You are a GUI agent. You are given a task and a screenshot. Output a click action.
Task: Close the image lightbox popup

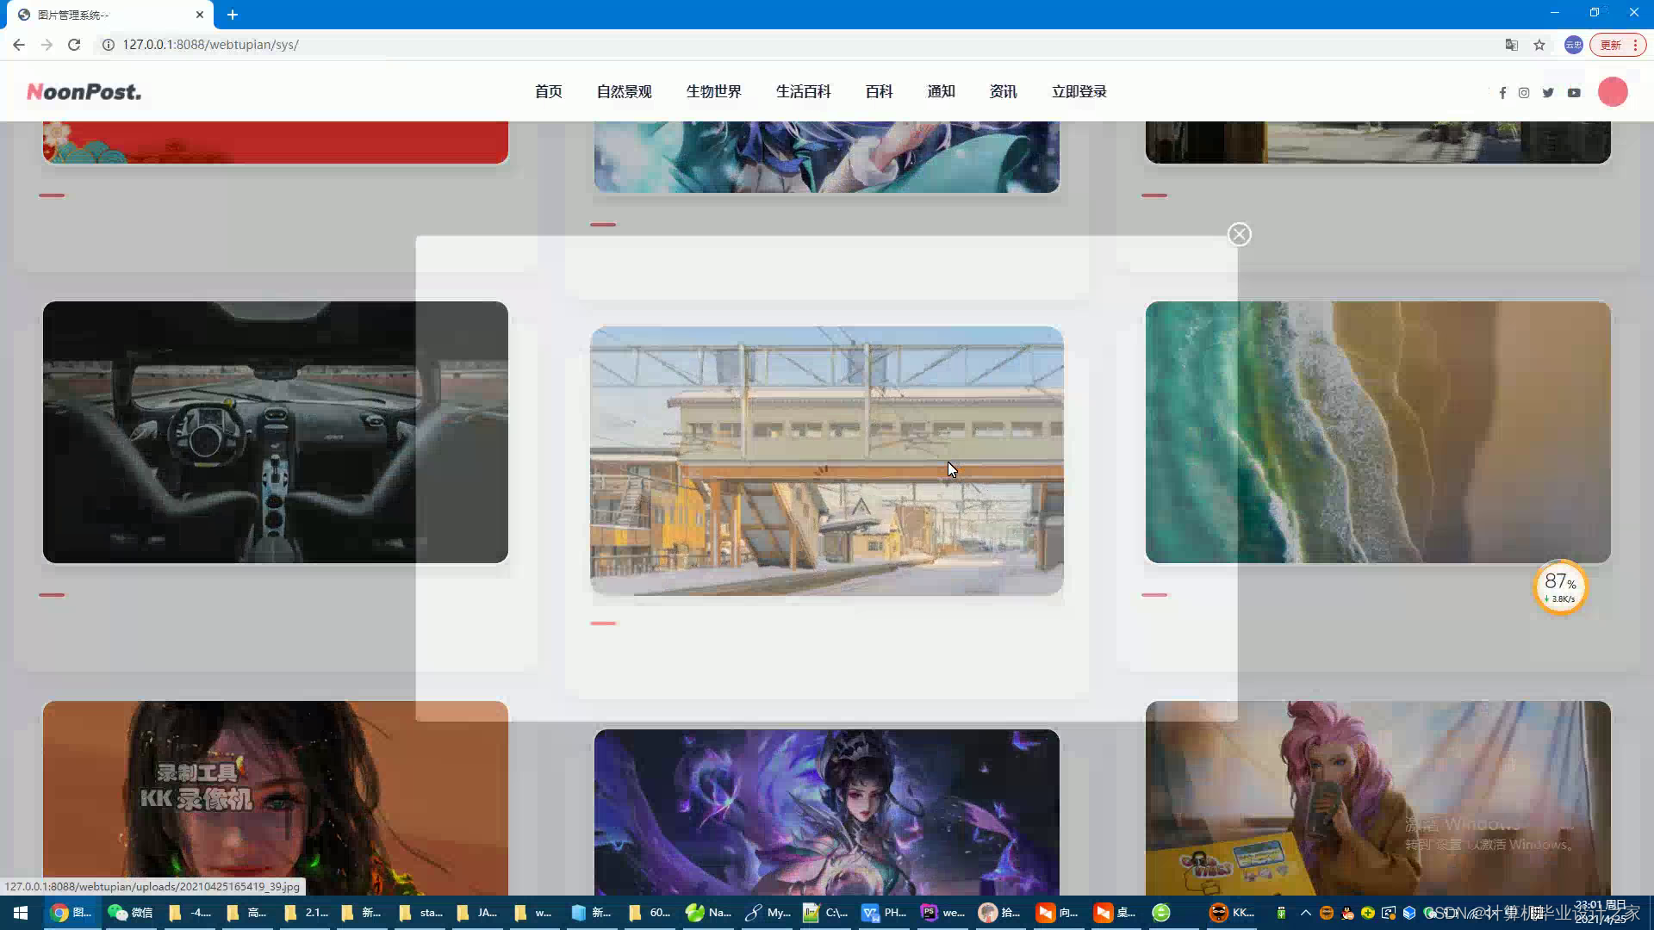[1239, 234]
